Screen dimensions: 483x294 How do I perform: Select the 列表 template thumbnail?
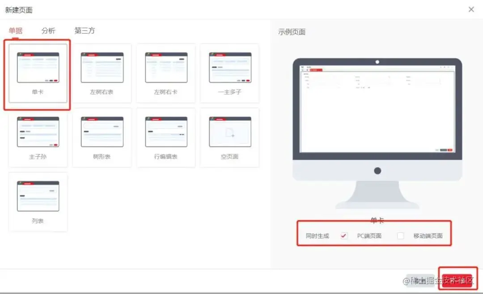38,199
